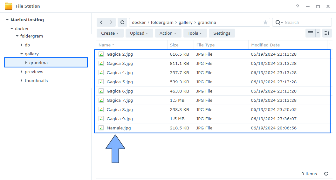Go forward with the right arrow
The image size is (336, 180).
[x=111, y=22]
